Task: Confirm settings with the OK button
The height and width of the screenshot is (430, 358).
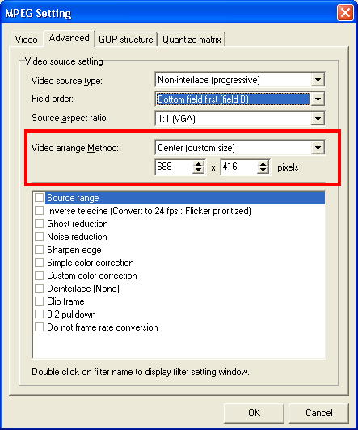Action: [x=254, y=413]
